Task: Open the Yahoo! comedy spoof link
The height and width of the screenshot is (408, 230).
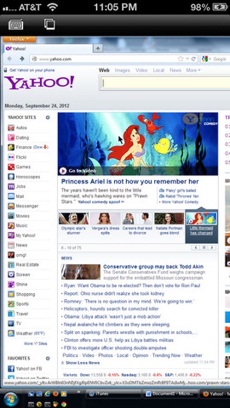Action: click(101, 202)
